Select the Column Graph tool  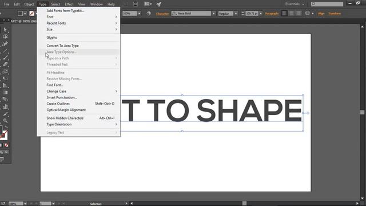point(5,107)
